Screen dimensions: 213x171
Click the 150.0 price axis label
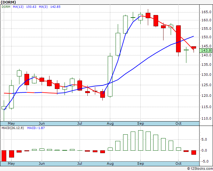click(206, 37)
